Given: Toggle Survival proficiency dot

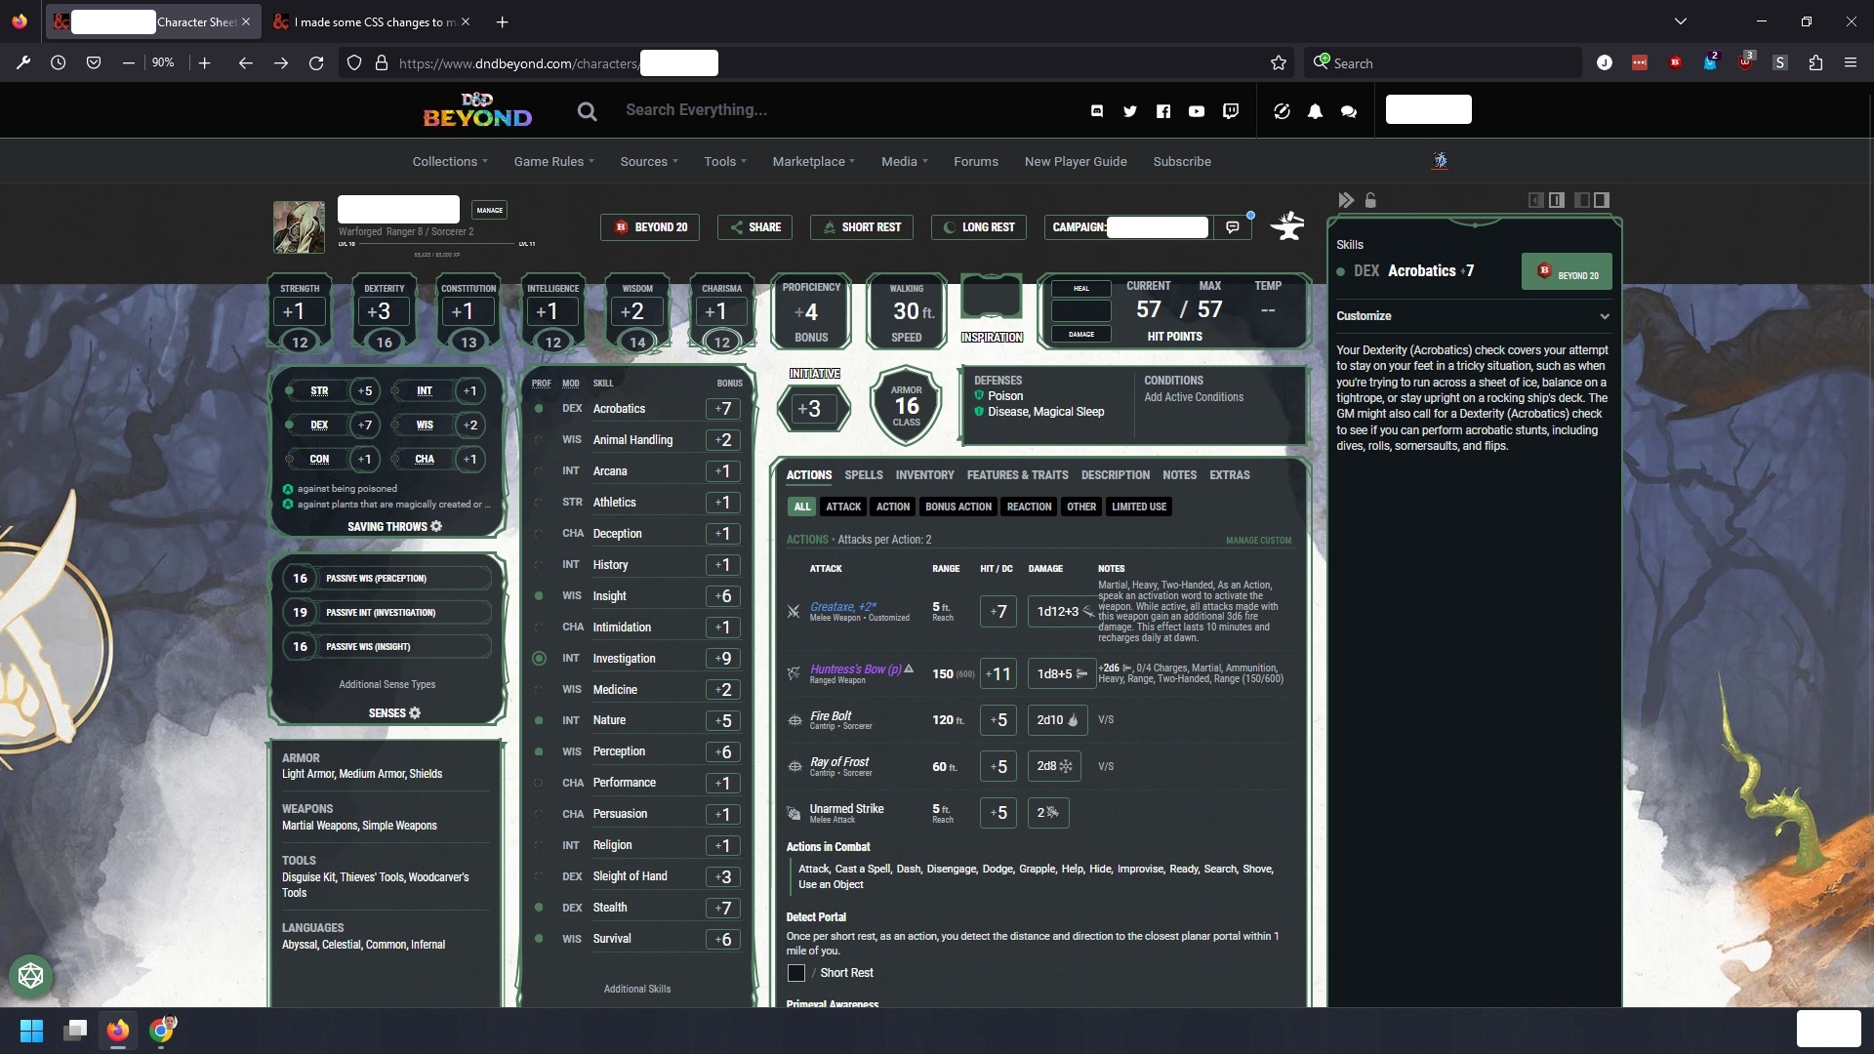Looking at the screenshot, I should point(539,939).
